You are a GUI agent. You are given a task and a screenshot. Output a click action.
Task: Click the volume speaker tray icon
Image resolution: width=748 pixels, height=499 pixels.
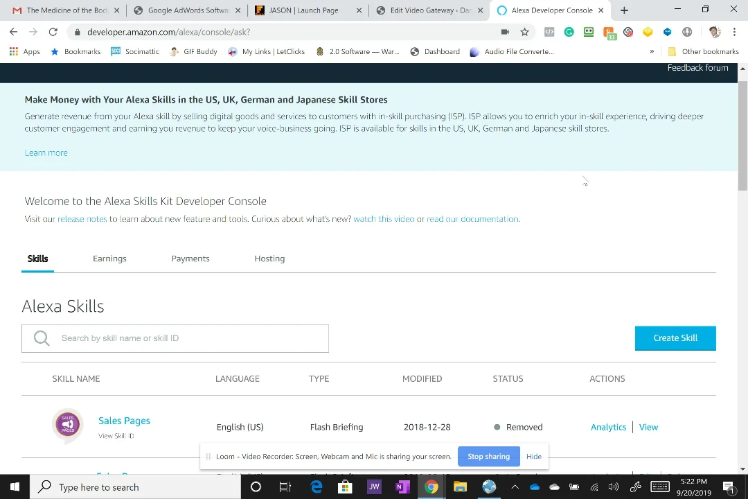point(614,487)
